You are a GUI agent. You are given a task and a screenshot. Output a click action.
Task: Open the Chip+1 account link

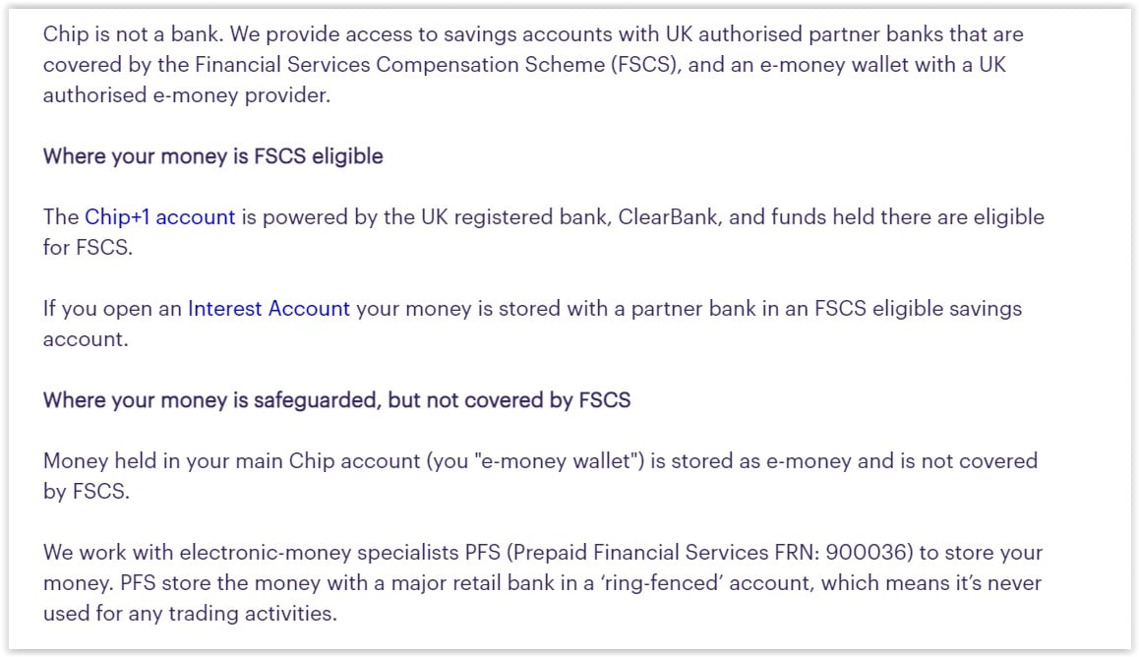[159, 217]
